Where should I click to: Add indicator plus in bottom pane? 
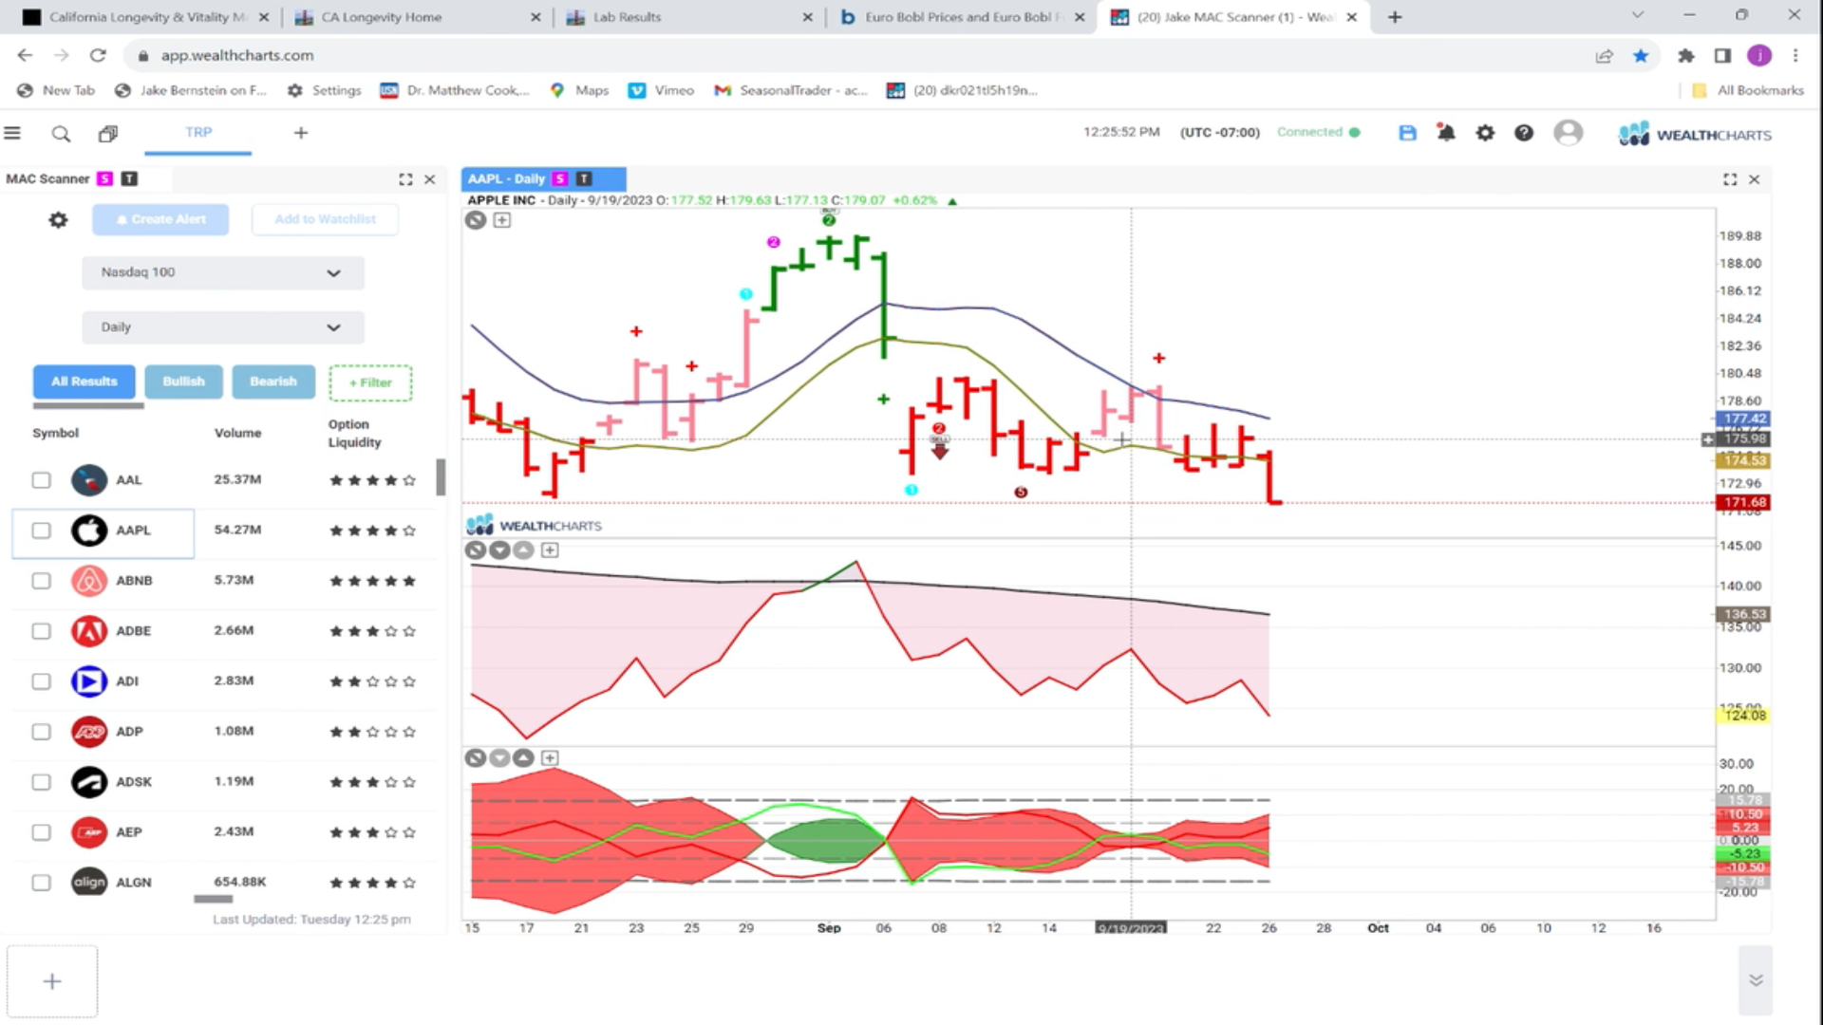coord(550,758)
